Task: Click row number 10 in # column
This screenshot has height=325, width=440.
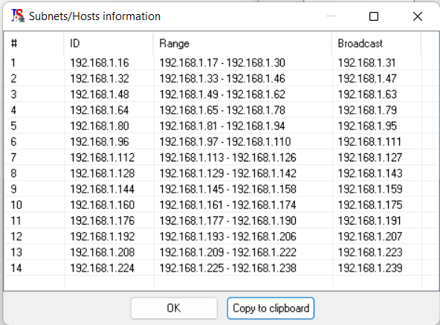Action: (x=16, y=205)
